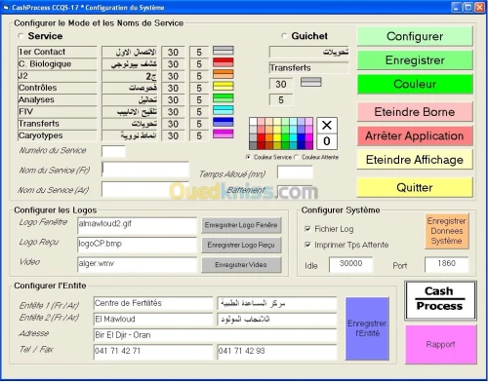
Task: Click the Guichet field showing 30
Action: [x=281, y=84]
